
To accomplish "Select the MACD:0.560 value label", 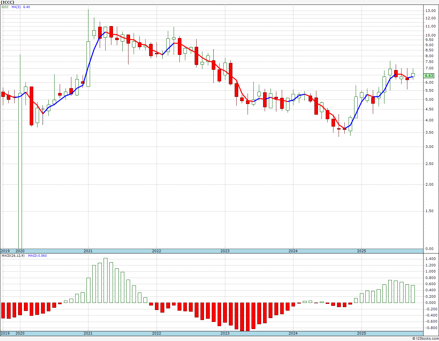I will point(37,256).
